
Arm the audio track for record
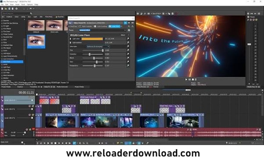[x=33, y=129]
